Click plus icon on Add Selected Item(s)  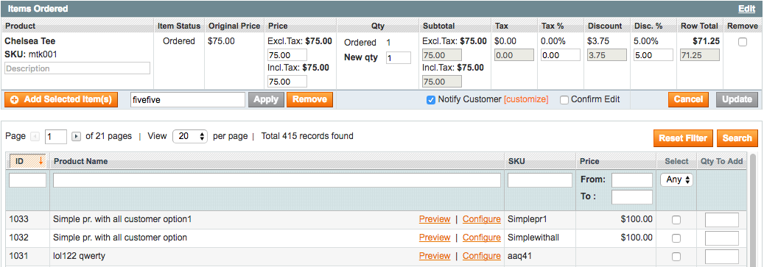pyautogui.click(x=15, y=100)
